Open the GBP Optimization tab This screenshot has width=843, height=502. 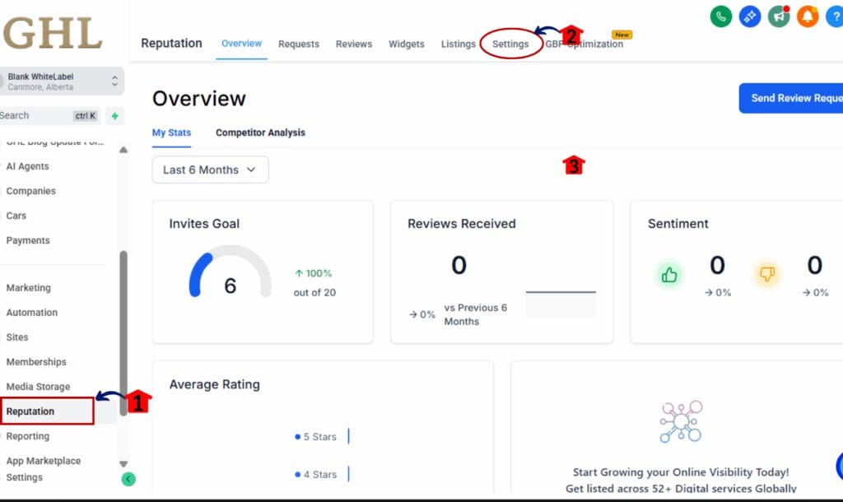click(x=586, y=44)
